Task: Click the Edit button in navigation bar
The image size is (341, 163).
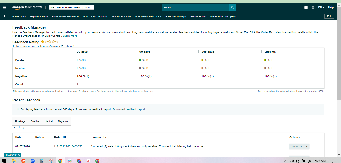Action: click(329, 16)
